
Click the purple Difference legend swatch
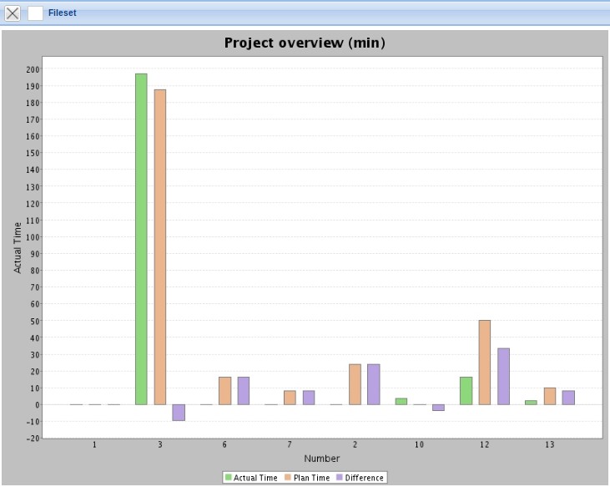pos(339,478)
